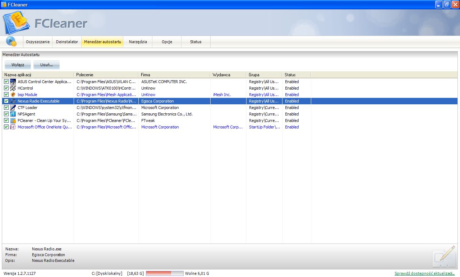Click C:\WINDOWS\ATK0100\HContr... command cell
460x277 pixels.
coord(106,88)
